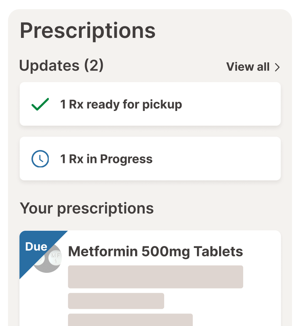Click the green checkmark ready icon
Screen dimensions: 300x326
tap(40, 104)
